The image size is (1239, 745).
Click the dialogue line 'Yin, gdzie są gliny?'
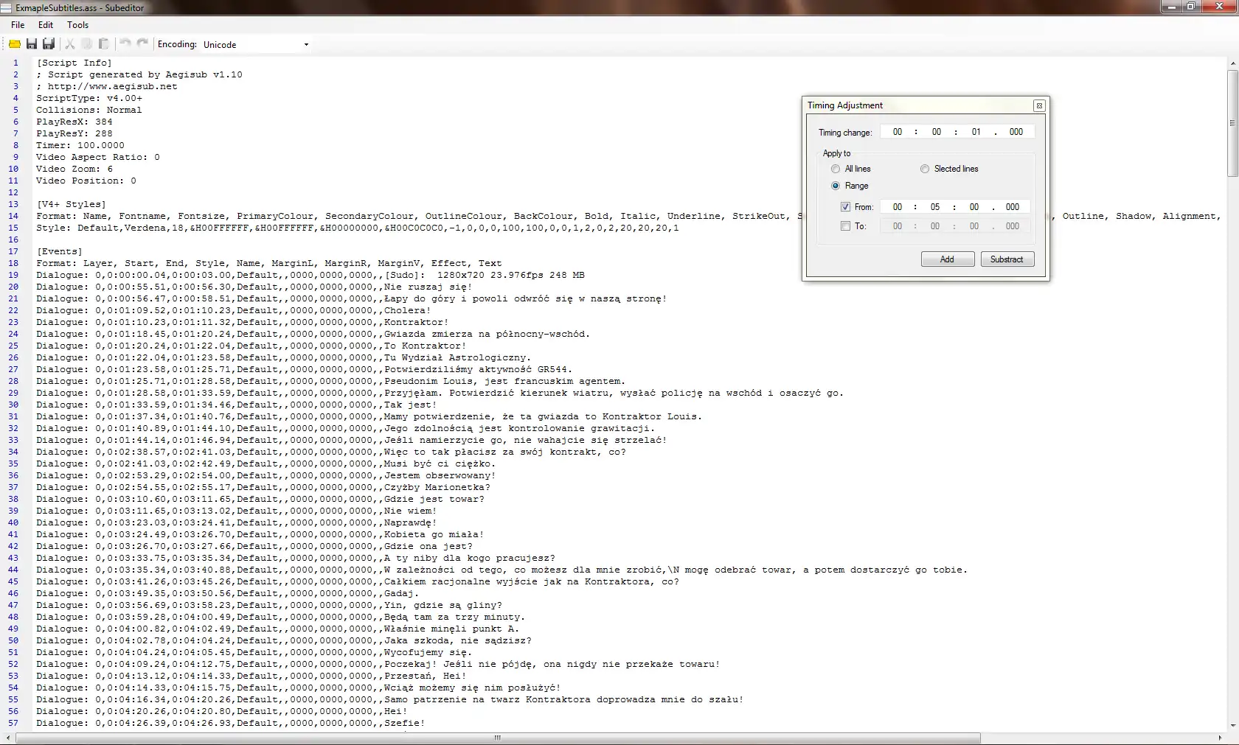click(269, 606)
